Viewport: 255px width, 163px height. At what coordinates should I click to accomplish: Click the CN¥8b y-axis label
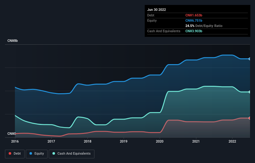click(x=12, y=41)
